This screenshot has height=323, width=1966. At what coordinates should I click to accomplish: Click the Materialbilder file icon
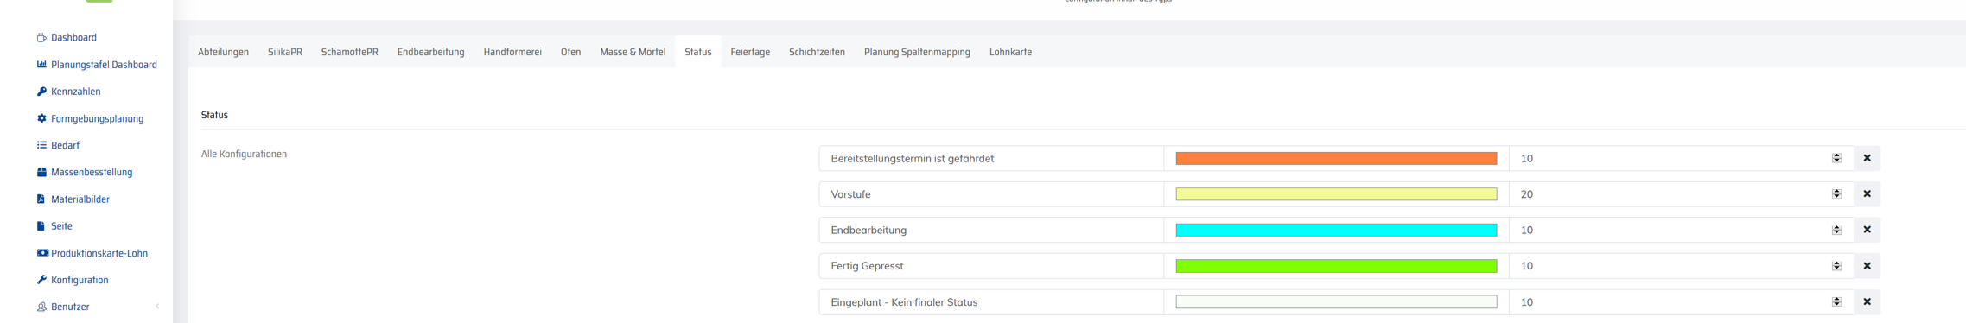41,199
